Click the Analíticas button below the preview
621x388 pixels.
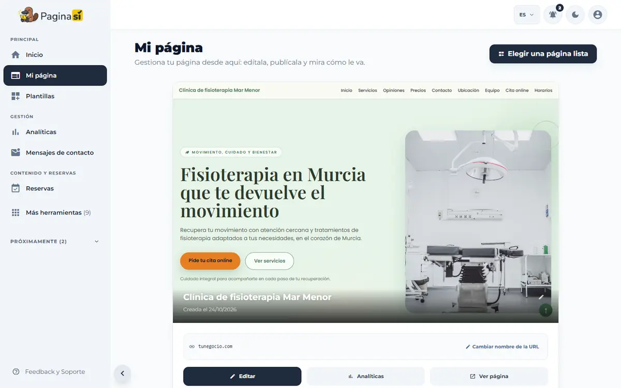366,376
